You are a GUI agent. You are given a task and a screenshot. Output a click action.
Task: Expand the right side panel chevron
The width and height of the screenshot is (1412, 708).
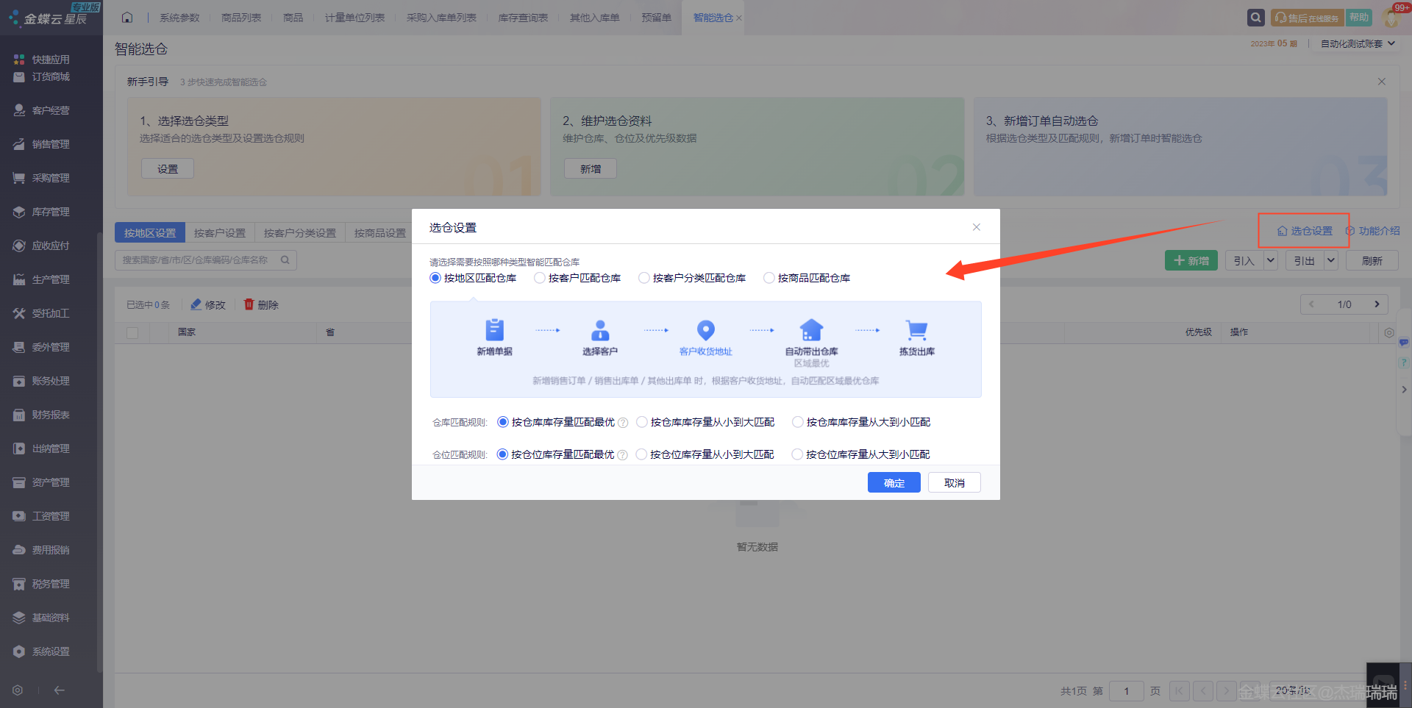pyautogui.click(x=1404, y=390)
